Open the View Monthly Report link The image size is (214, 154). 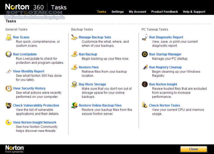tap(29, 71)
